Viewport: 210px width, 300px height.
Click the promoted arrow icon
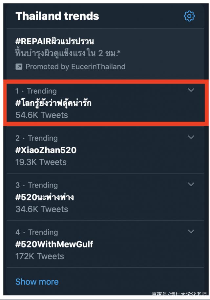(19, 67)
